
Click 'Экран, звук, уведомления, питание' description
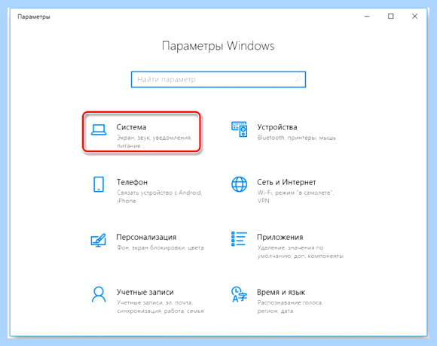pos(154,141)
